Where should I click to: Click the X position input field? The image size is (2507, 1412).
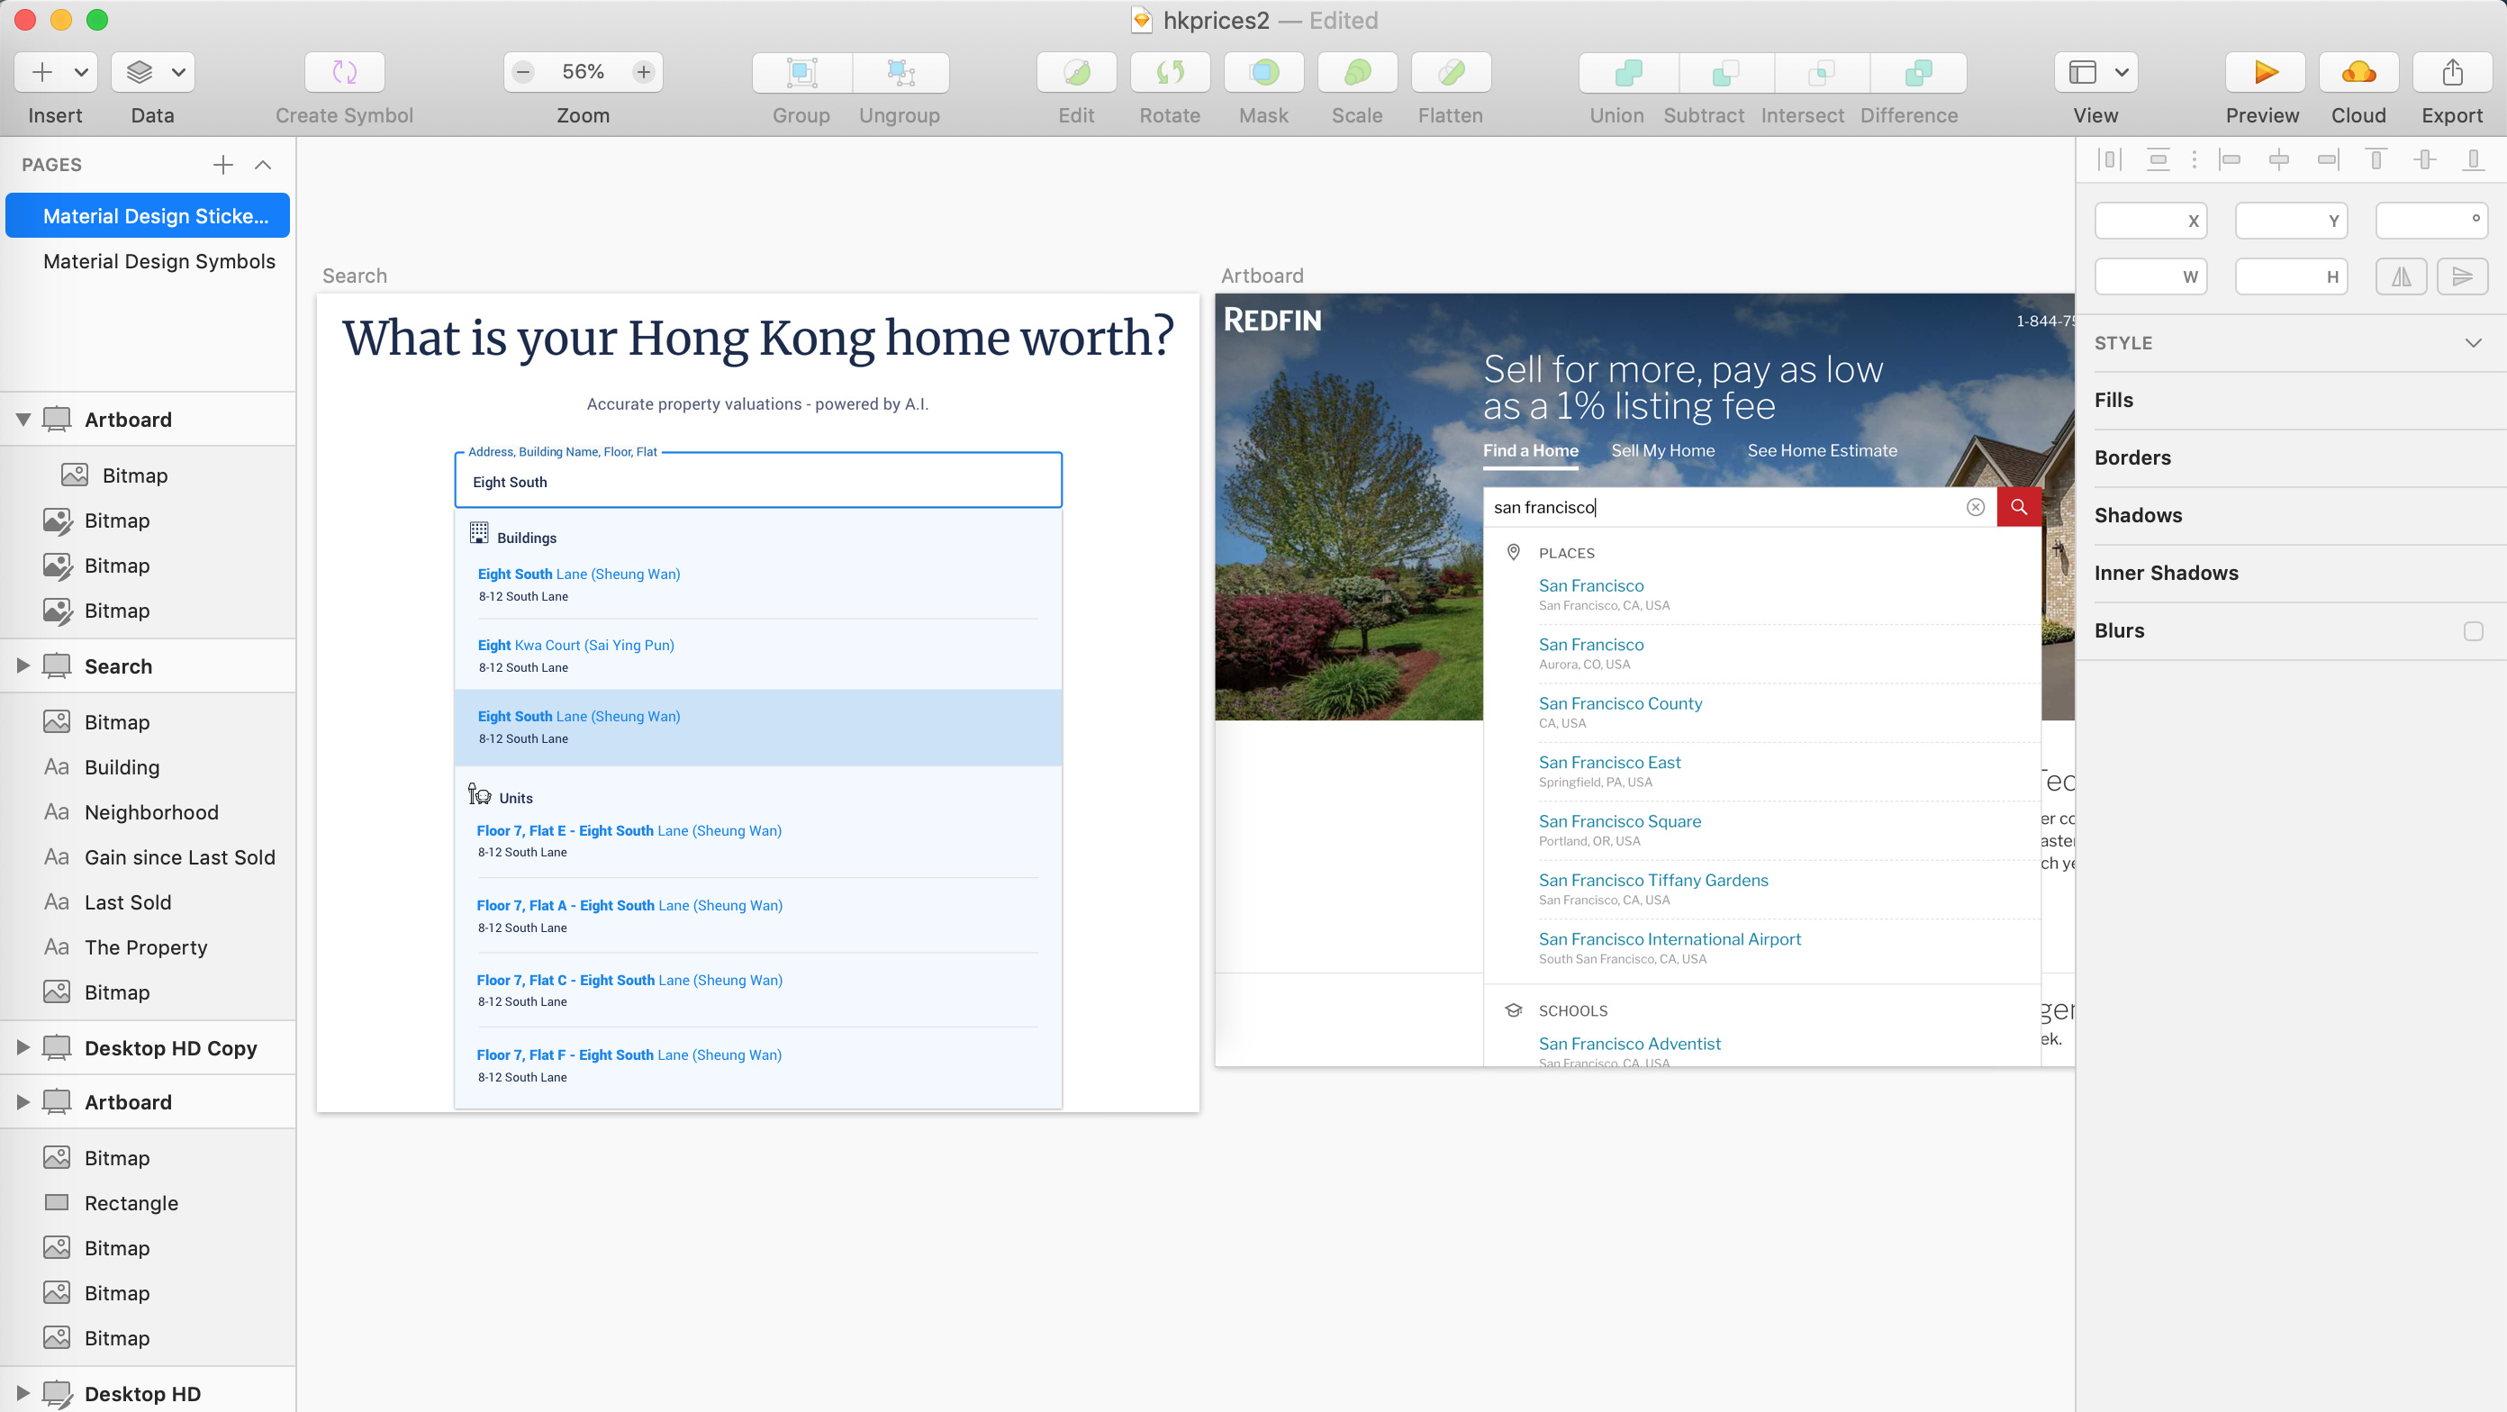[x=2149, y=221]
